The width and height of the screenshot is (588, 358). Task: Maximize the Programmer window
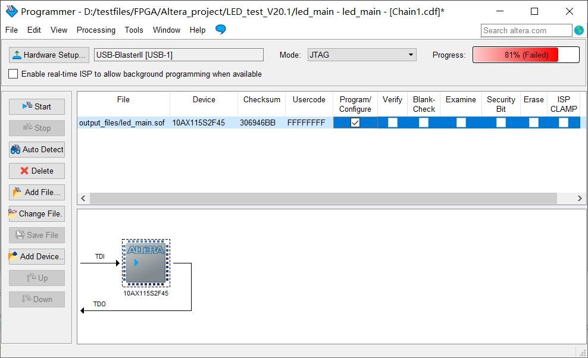tap(534, 12)
